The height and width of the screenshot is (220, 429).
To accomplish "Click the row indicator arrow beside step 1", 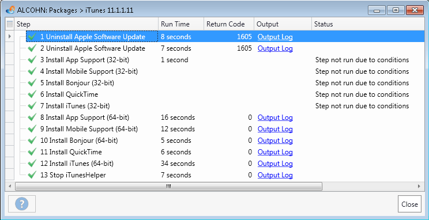I will 10,36.
